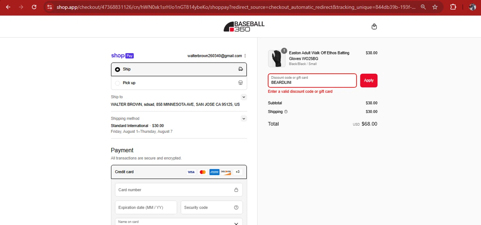Click the Easton Batting Gloves product name
The width and height of the screenshot is (481, 225).
[319, 56]
